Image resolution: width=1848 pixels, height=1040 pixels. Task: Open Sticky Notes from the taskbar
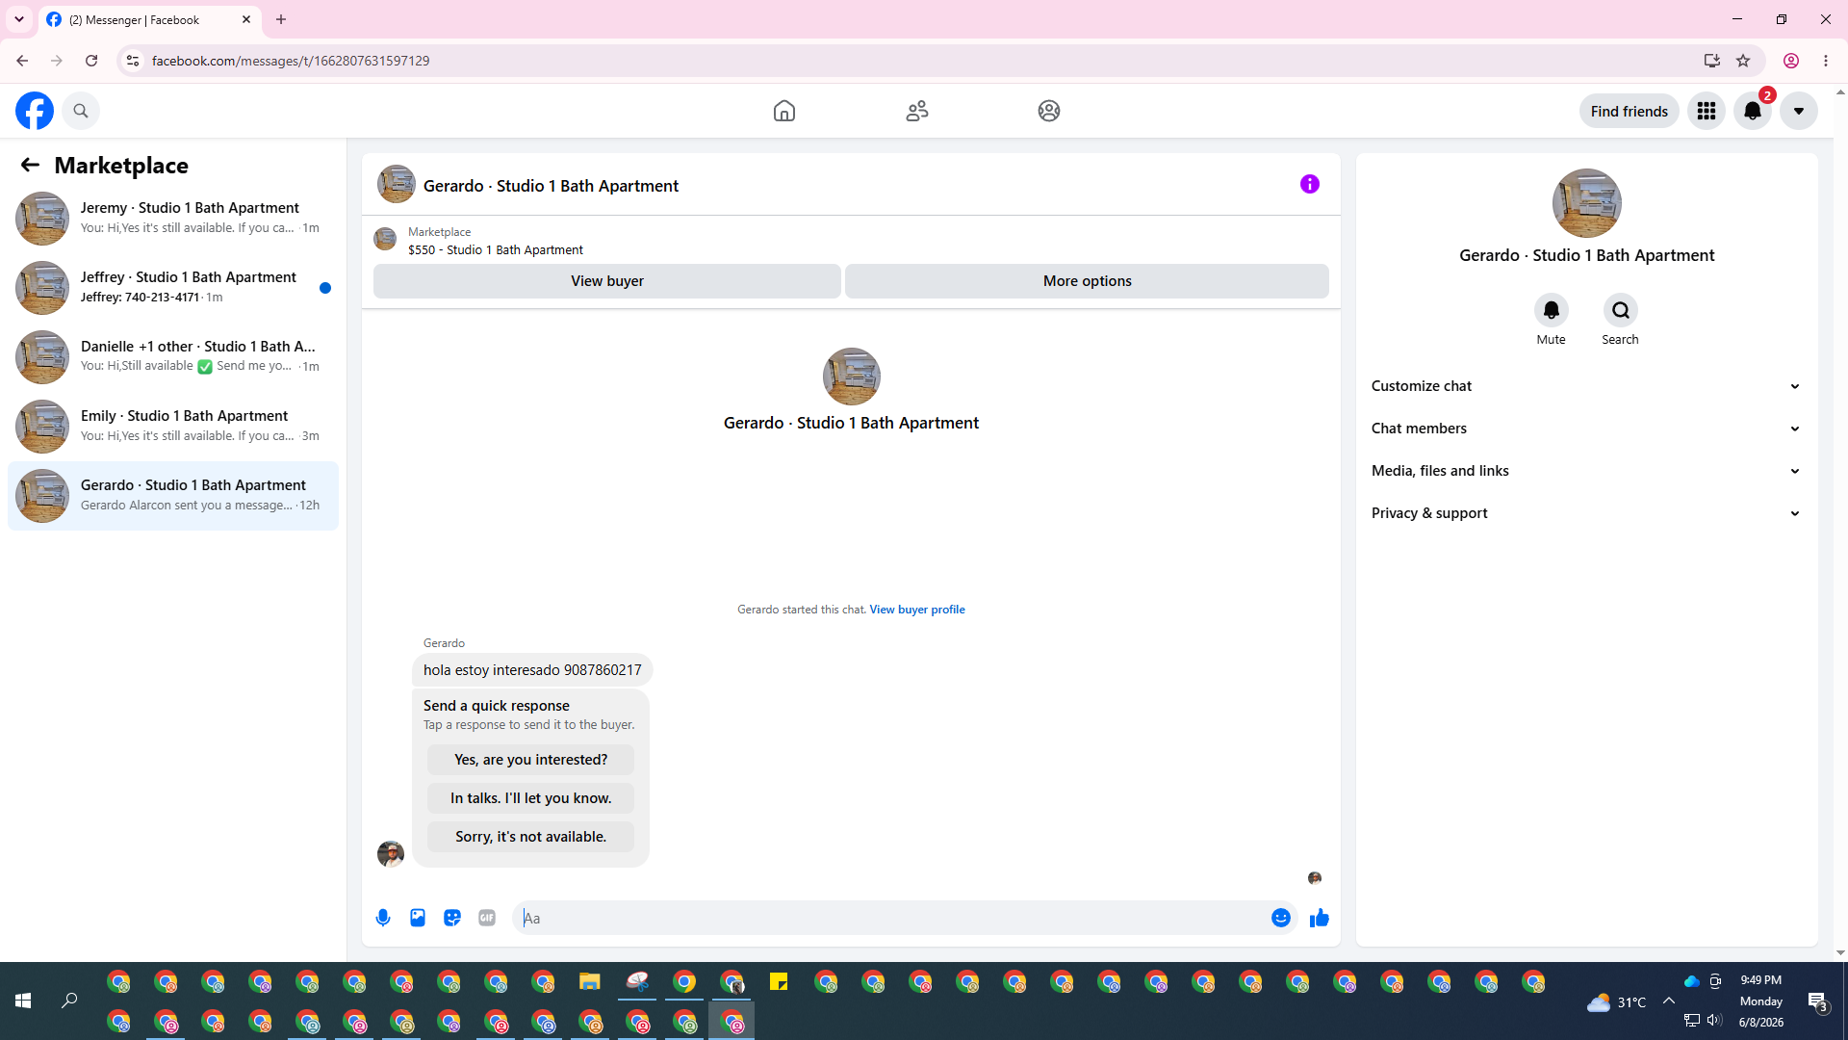[x=779, y=982]
